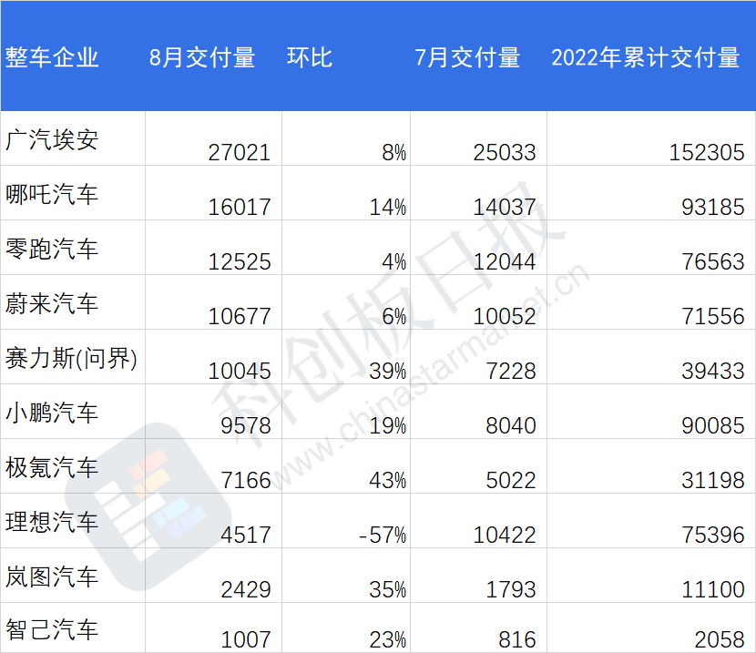
Task: Select the -57% cell for 理想汽车
Action: click(383, 535)
